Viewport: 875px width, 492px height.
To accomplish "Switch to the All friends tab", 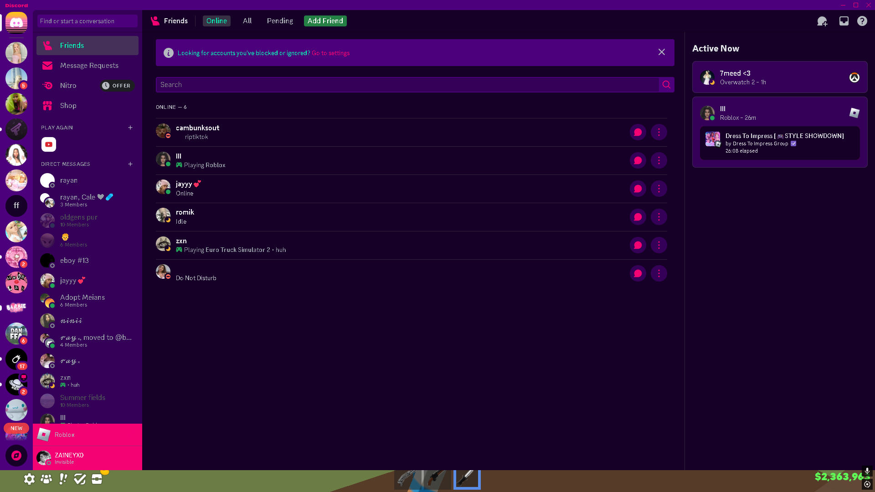I will point(247,21).
